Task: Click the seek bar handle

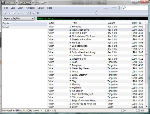Action: click(96, 13)
